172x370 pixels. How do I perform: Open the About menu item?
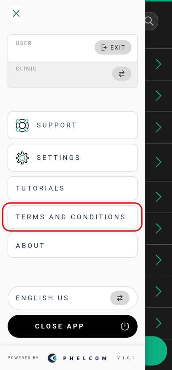click(72, 246)
